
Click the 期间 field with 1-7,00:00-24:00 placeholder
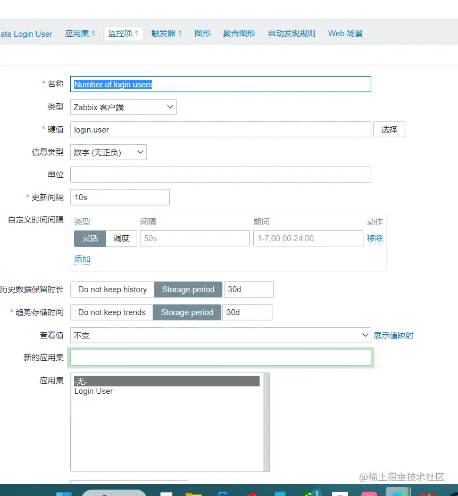click(x=308, y=238)
